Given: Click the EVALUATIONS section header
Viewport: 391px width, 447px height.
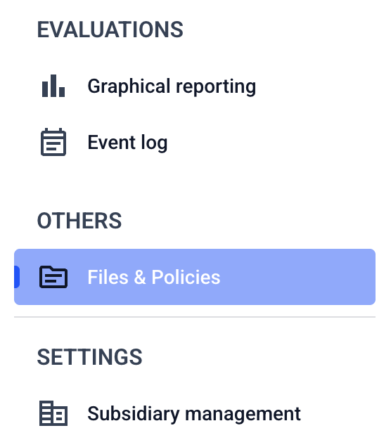Looking at the screenshot, I should click(x=110, y=30).
